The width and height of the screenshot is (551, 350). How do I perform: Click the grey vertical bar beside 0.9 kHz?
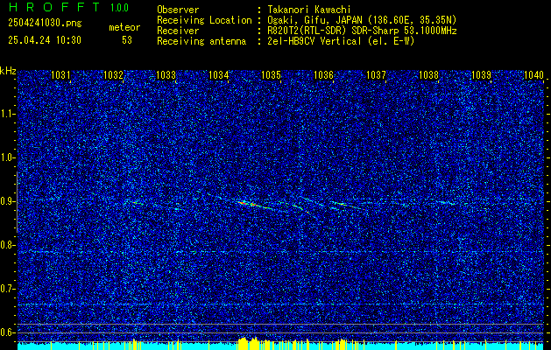point(17,202)
